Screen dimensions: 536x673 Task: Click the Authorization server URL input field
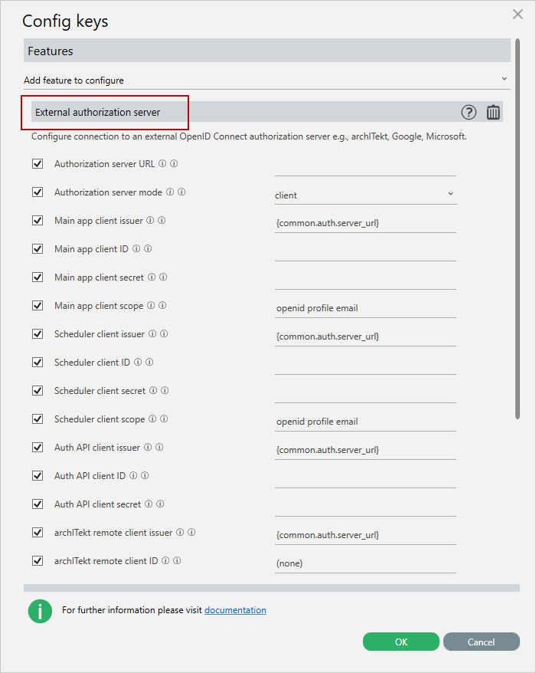click(x=365, y=166)
